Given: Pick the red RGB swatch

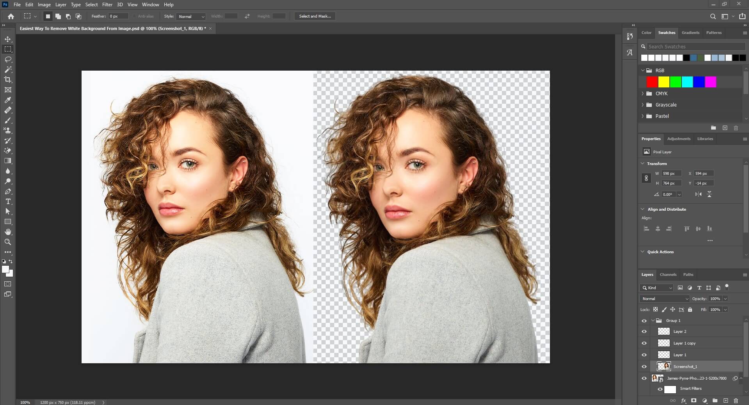Looking at the screenshot, I should coord(651,82).
